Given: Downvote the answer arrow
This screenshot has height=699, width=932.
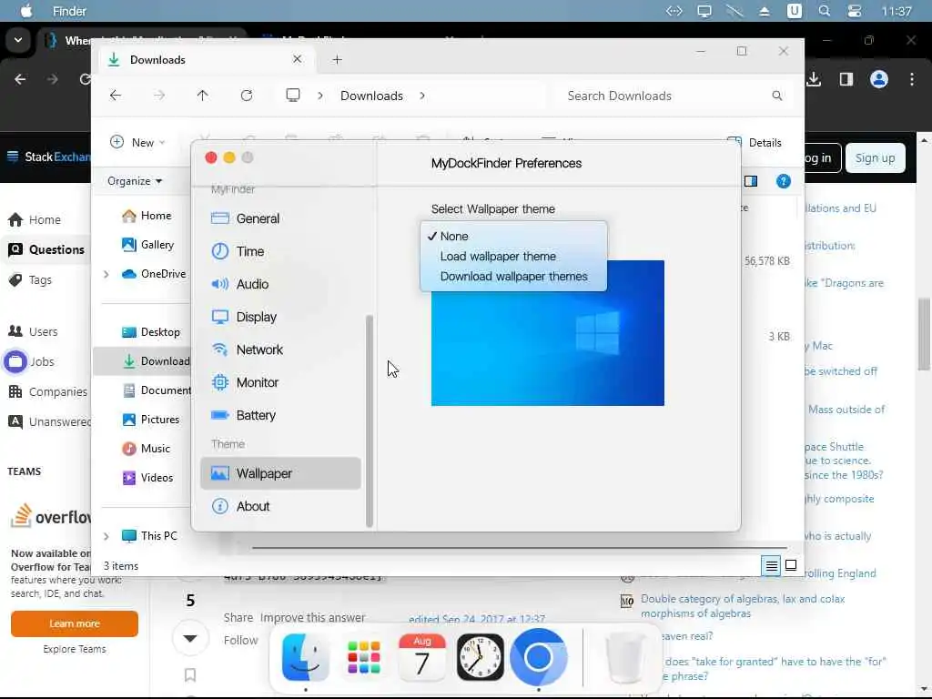Looking at the screenshot, I should [x=190, y=638].
